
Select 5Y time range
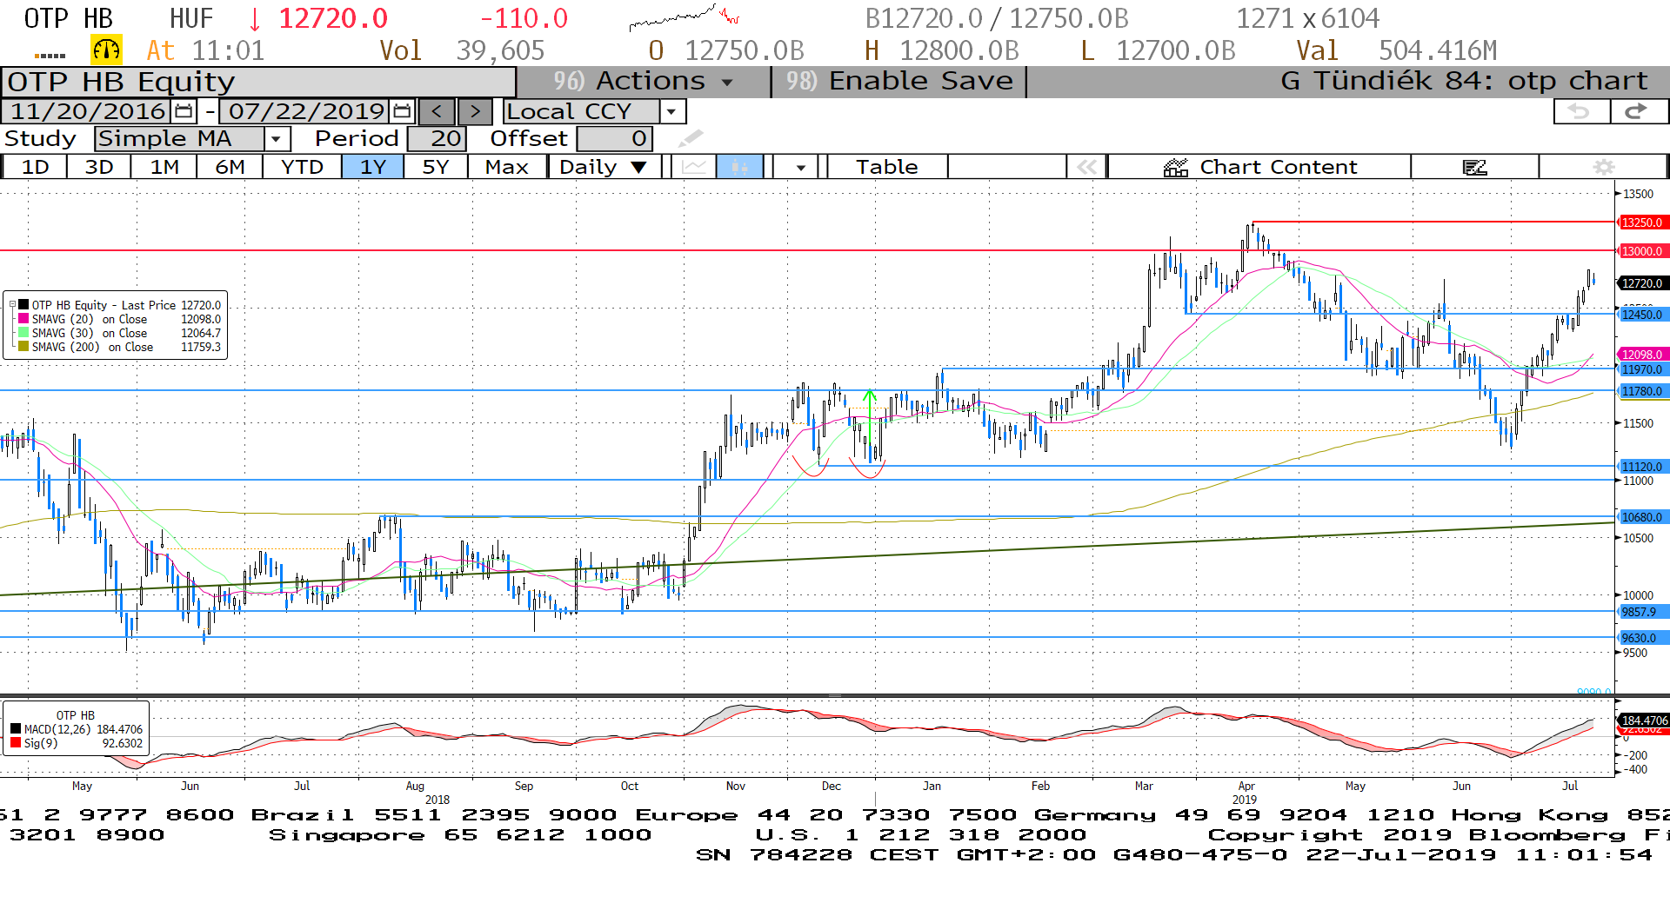click(x=436, y=167)
